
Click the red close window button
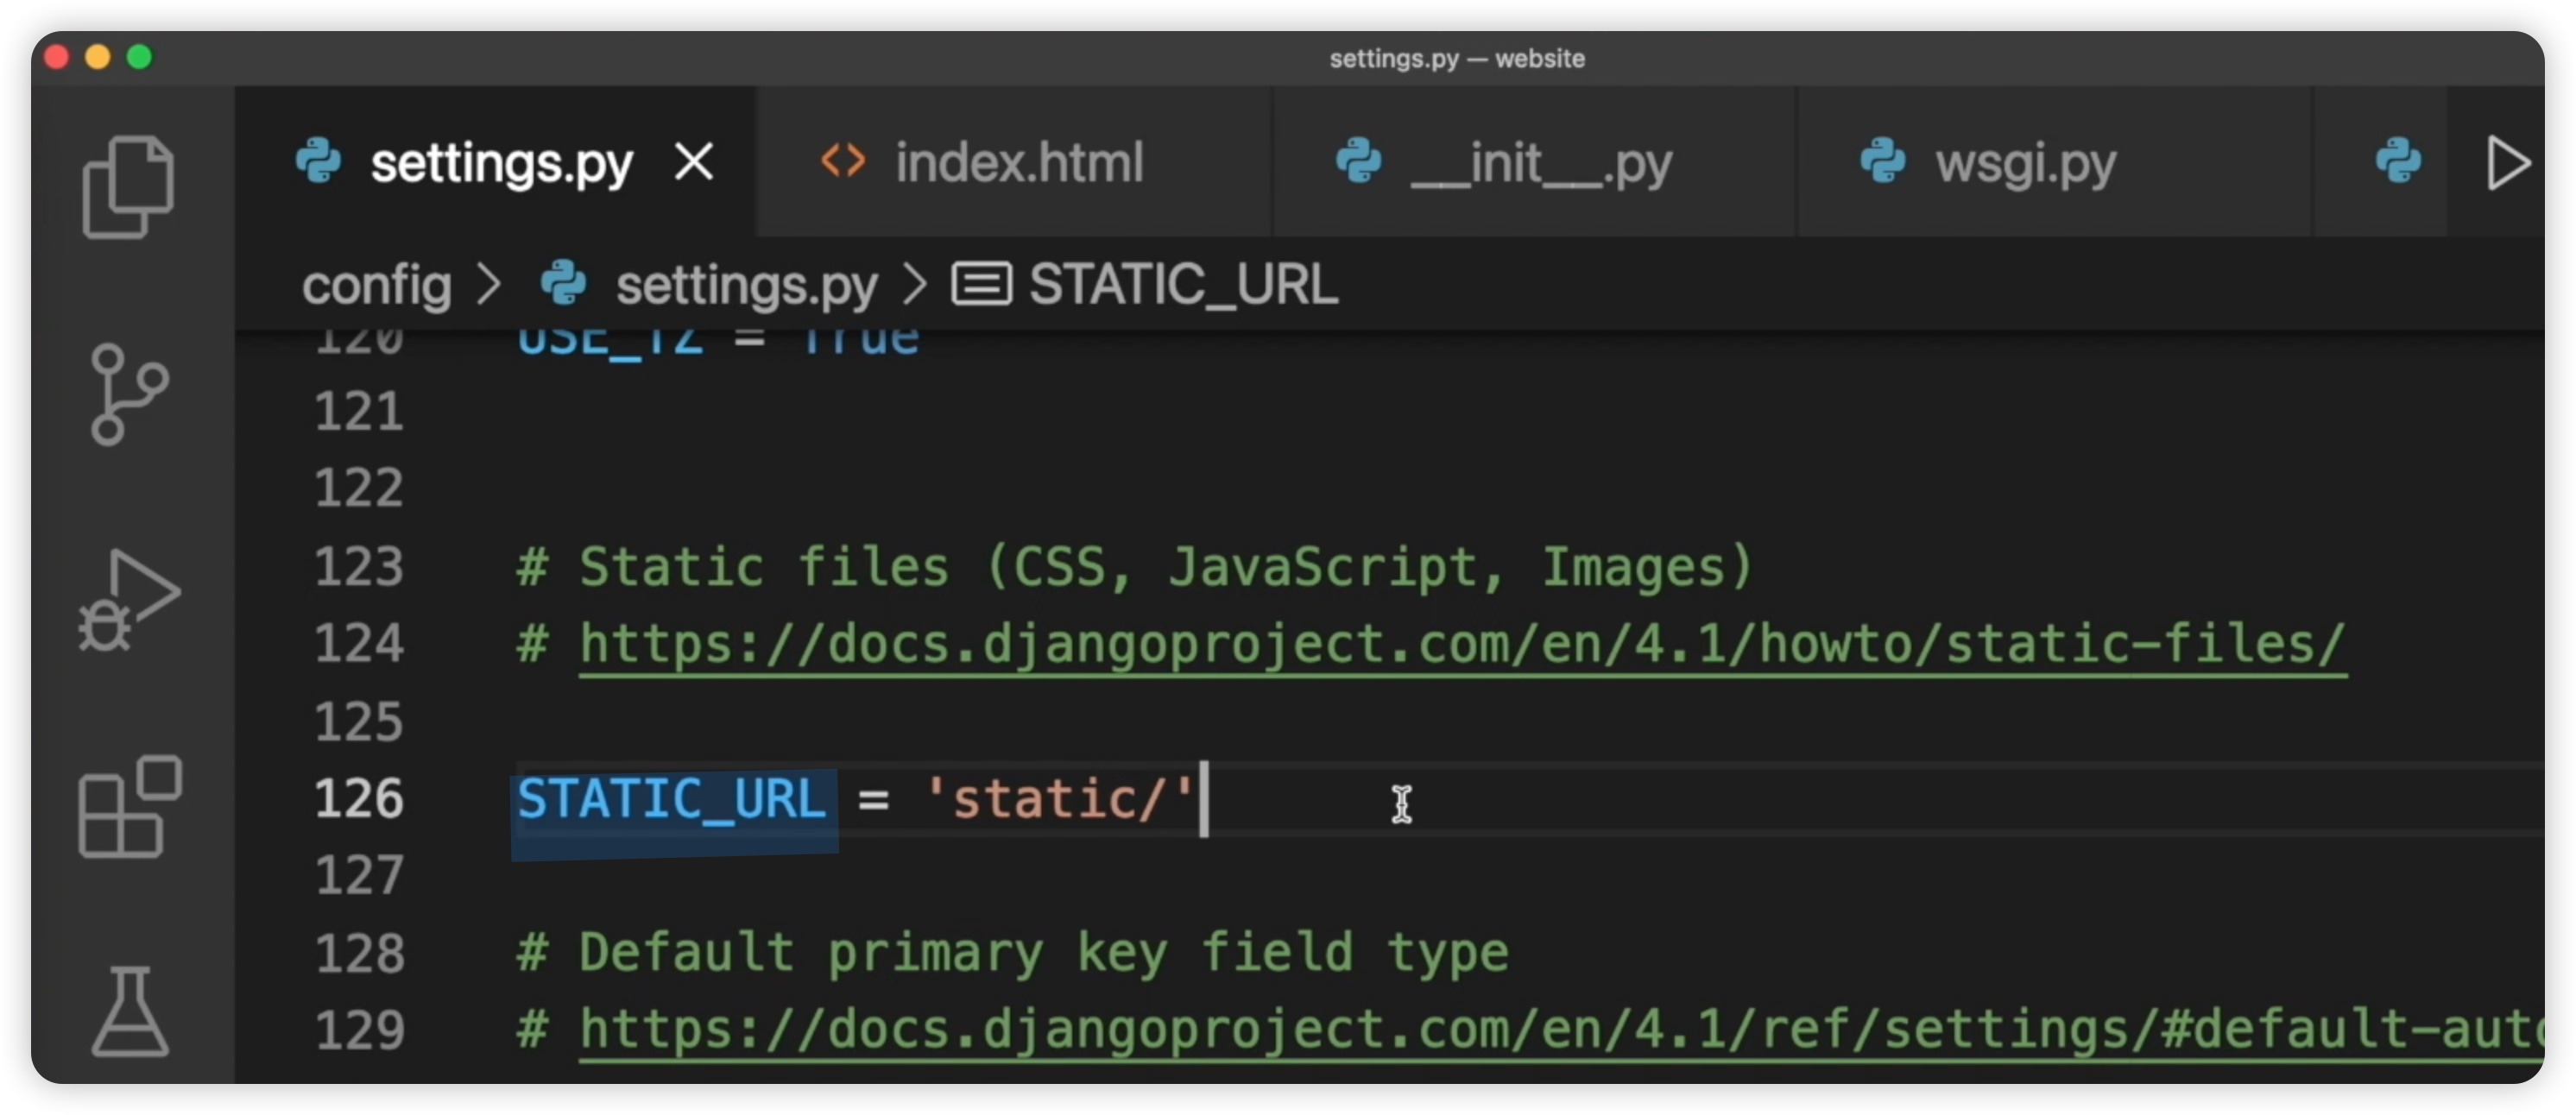click(57, 57)
